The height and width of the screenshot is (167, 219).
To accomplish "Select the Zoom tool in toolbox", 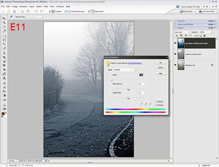I will point(4,22).
